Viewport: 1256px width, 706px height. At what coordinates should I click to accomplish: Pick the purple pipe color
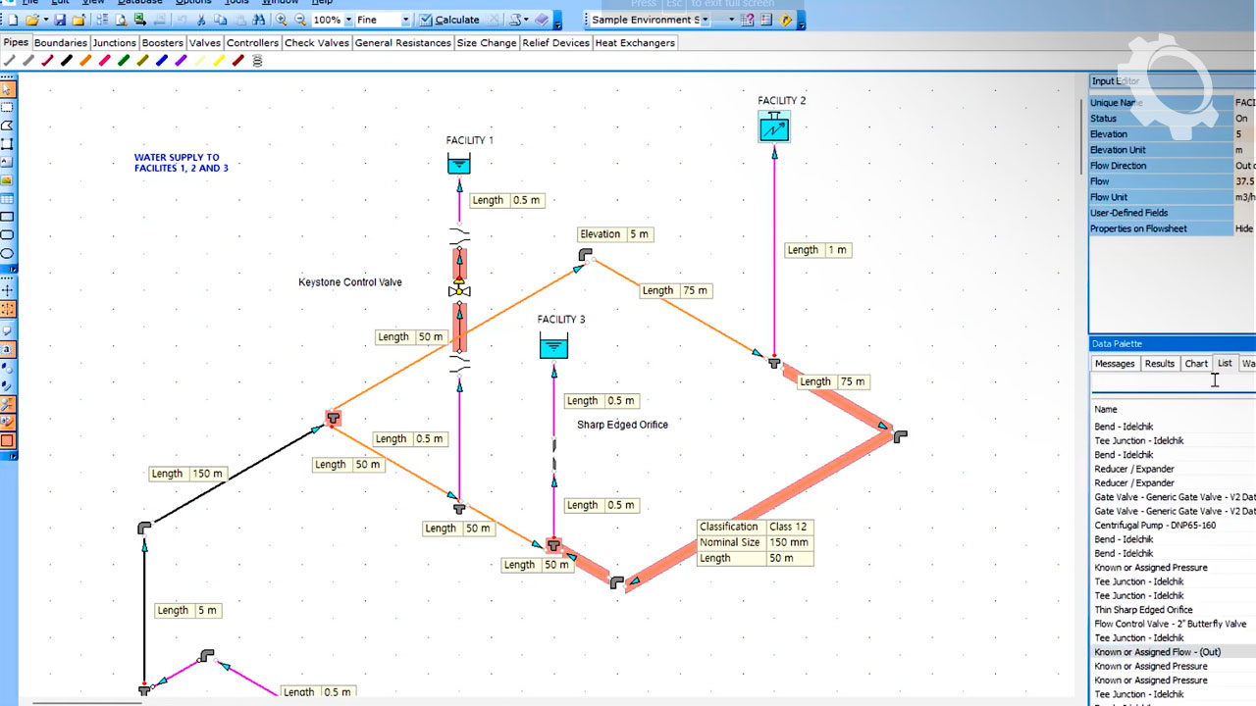click(x=181, y=61)
